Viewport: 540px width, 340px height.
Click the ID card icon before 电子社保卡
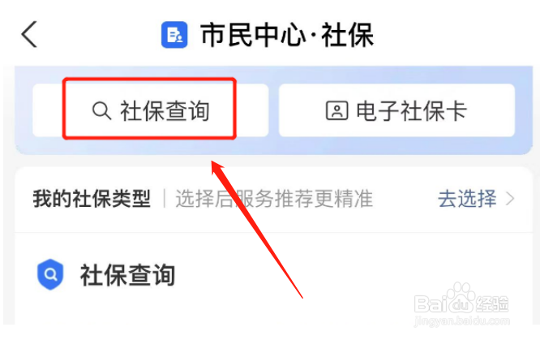[x=336, y=110]
